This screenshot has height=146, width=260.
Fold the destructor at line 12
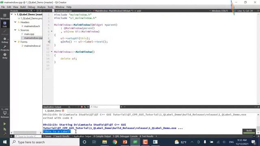[52, 52]
